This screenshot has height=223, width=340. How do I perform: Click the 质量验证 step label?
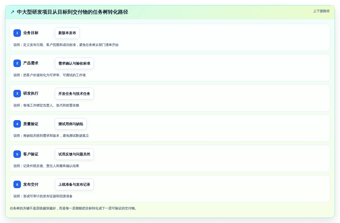click(31, 124)
